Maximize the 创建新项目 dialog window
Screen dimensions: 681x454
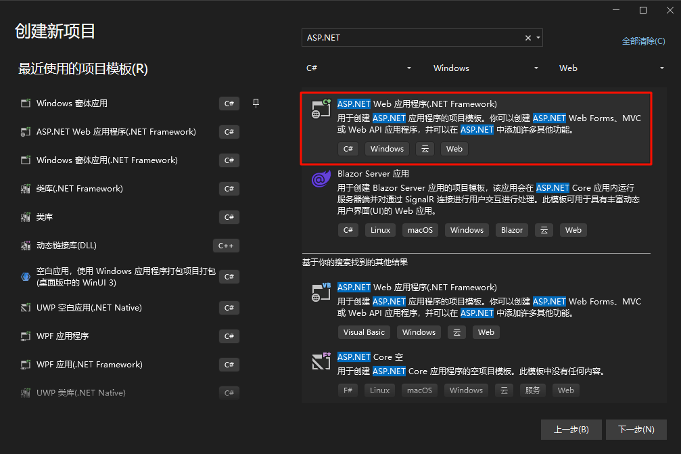[643, 10]
